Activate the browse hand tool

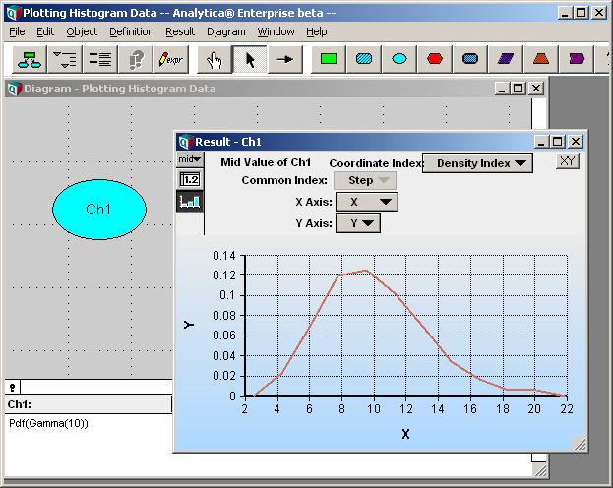coord(214,59)
